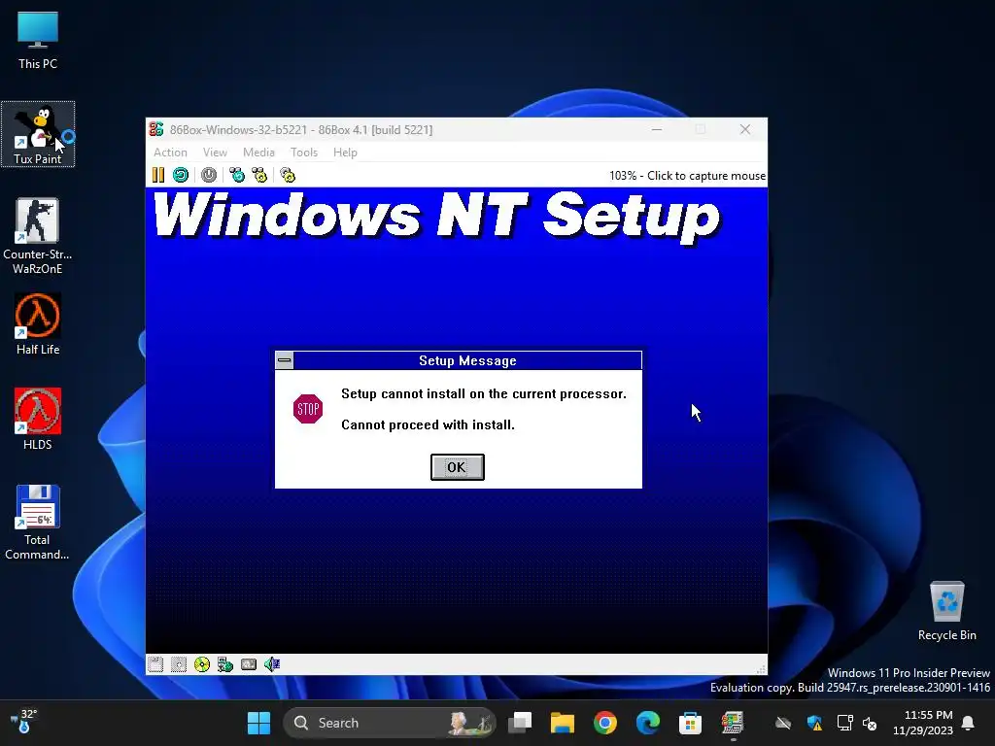
Task: Open the Media menu
Action: tap(258, 153)
